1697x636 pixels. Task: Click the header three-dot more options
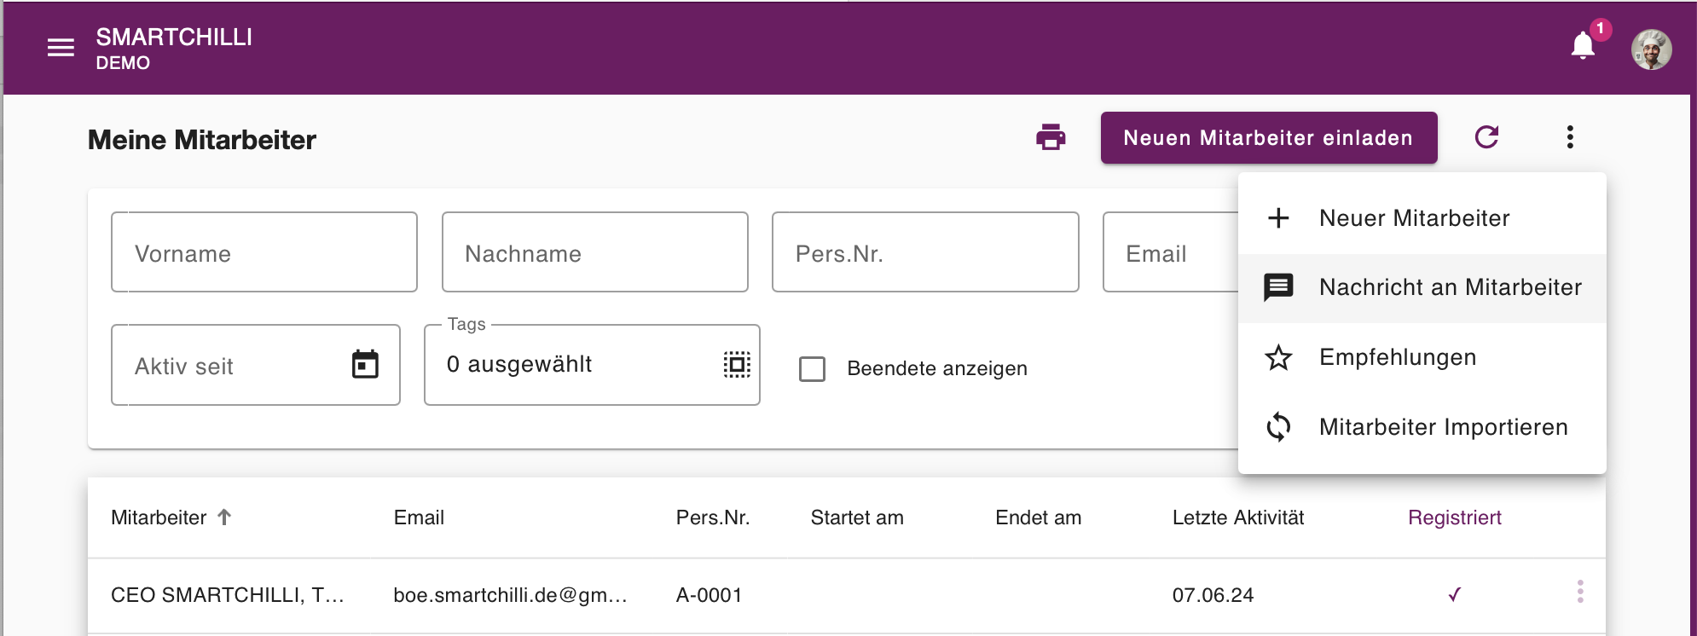1570,137
